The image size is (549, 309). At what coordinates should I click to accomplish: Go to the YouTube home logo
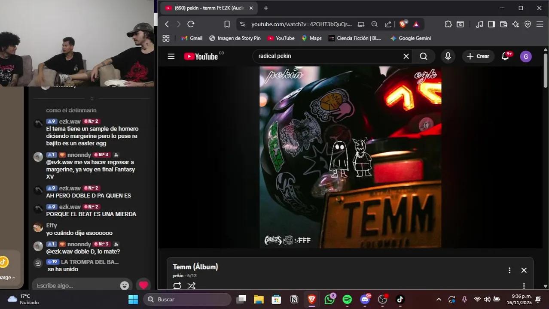201,56
